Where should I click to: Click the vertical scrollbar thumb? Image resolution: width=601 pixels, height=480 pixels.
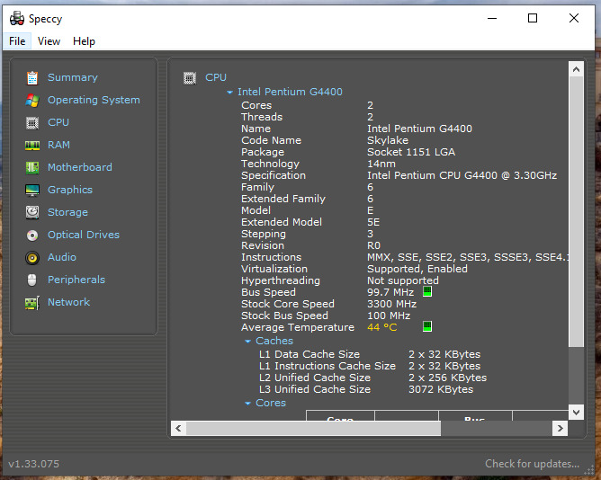click(x=576, y=212)
